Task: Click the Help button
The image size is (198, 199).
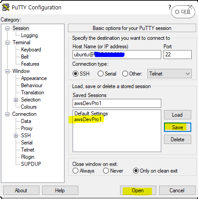Action: pos(60,191)
